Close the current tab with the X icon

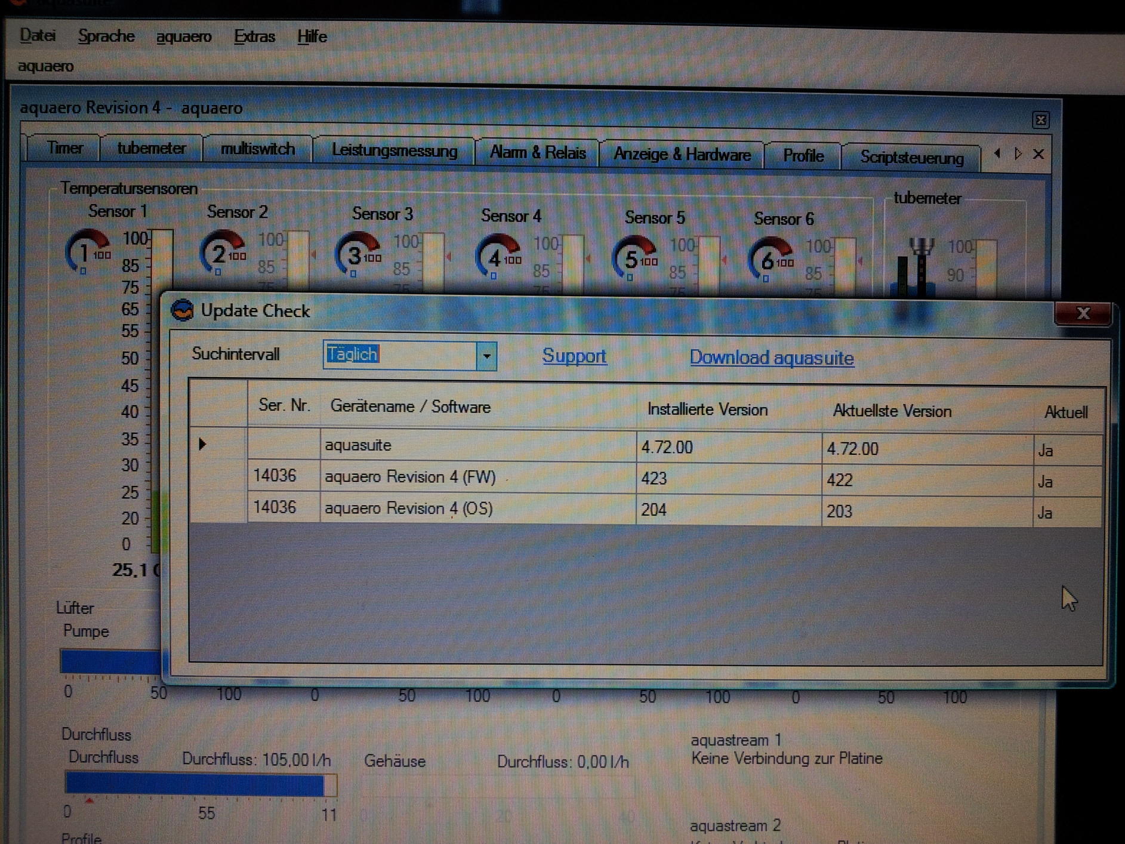pyautogui.click(x=1038, y=154)
